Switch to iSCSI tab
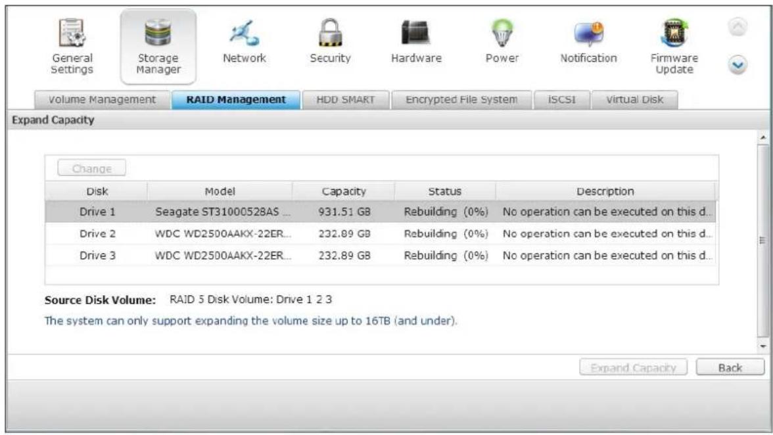Viewport: 773px width, 435px height. tap(561, 99)
